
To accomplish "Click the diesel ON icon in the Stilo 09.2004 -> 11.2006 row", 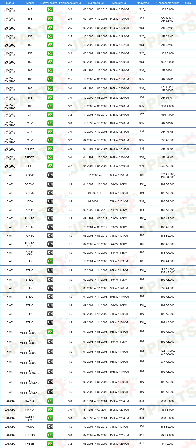I will tap(50, 305).
